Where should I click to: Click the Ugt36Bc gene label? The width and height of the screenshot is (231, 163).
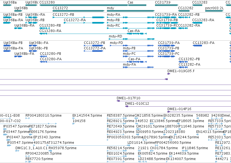pos(32,2)
